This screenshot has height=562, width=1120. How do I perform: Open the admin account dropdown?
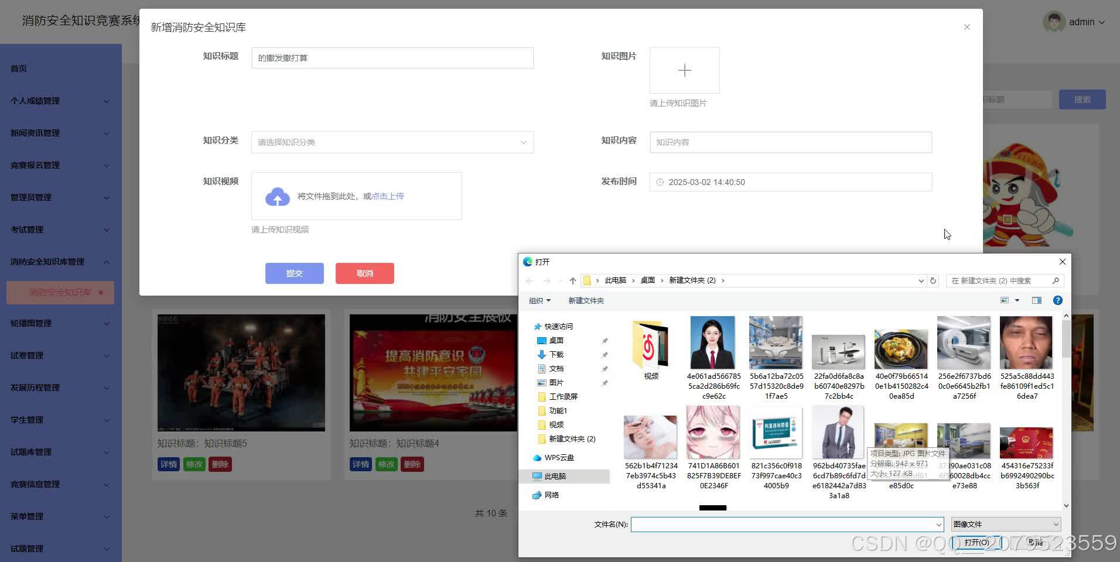pyautogui.click(x=1083, y=22)
